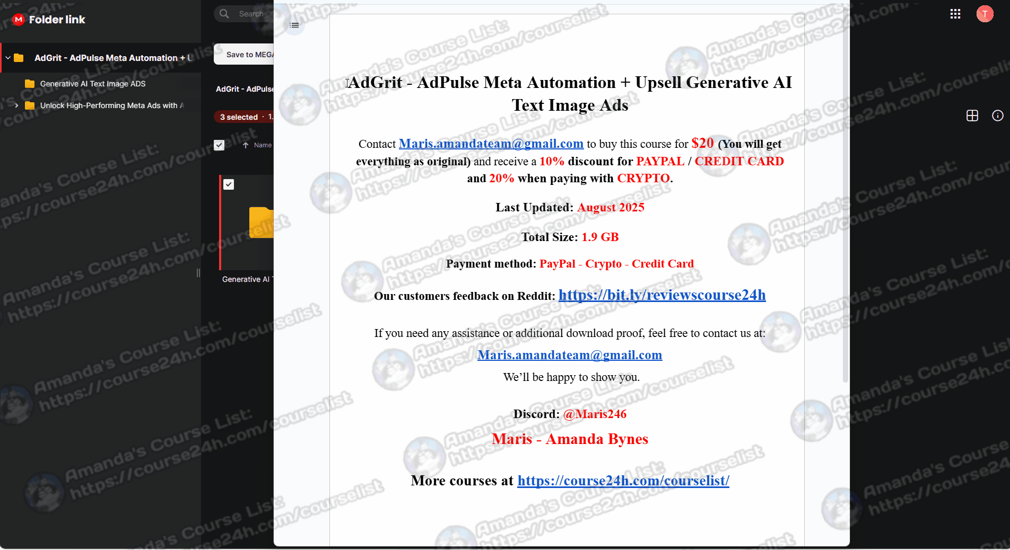Show the folder info panel icon
The image size is (1010, 550).
(997, 116)
